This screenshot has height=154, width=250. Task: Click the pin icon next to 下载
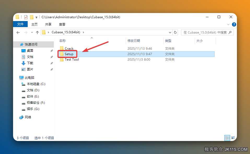pyautogui.click(x=51, y=63)
